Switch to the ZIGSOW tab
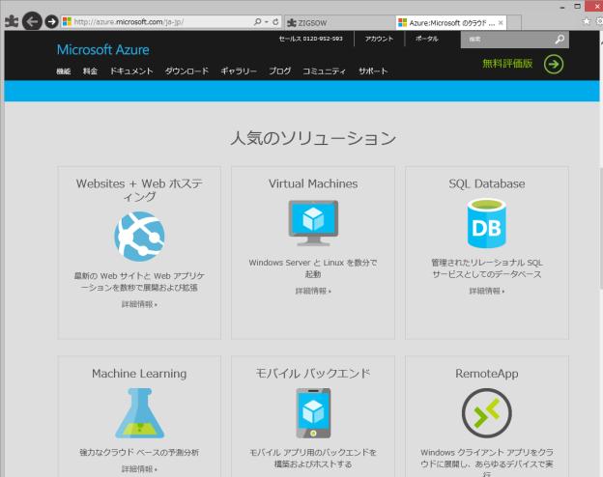This screenshot has width=603, height=477. (340, 22)
